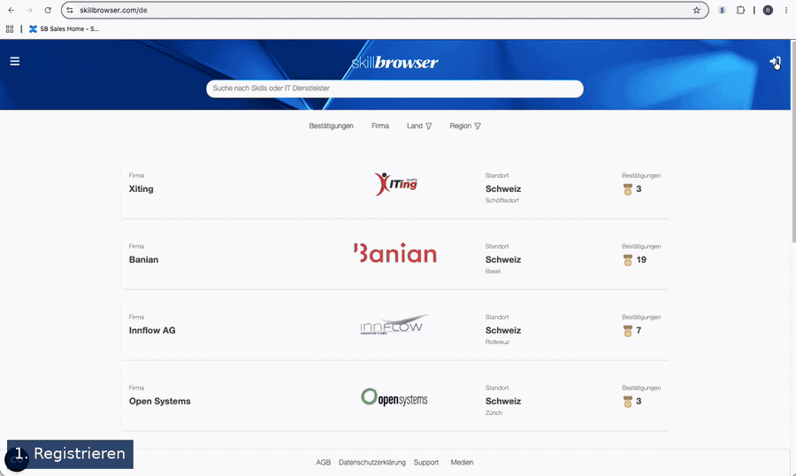Click the medal icon in Open Systems row

627,402
